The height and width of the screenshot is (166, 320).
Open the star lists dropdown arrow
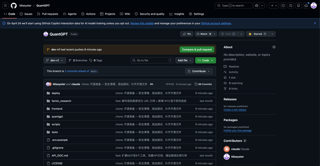[272, 34]
